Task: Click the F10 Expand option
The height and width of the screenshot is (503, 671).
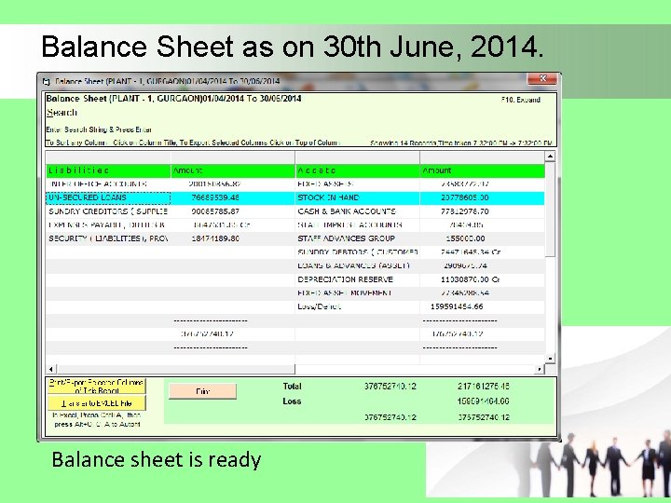Action: (x=521, y=100)
